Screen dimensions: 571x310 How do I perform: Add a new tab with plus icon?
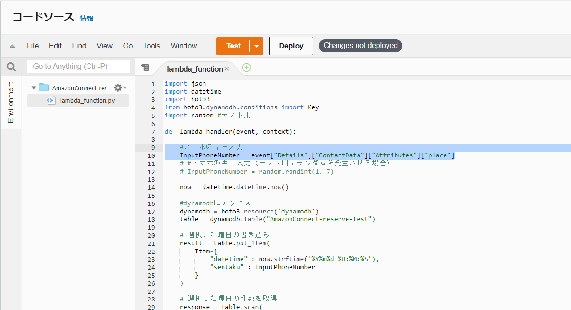[x=246, y=68]
